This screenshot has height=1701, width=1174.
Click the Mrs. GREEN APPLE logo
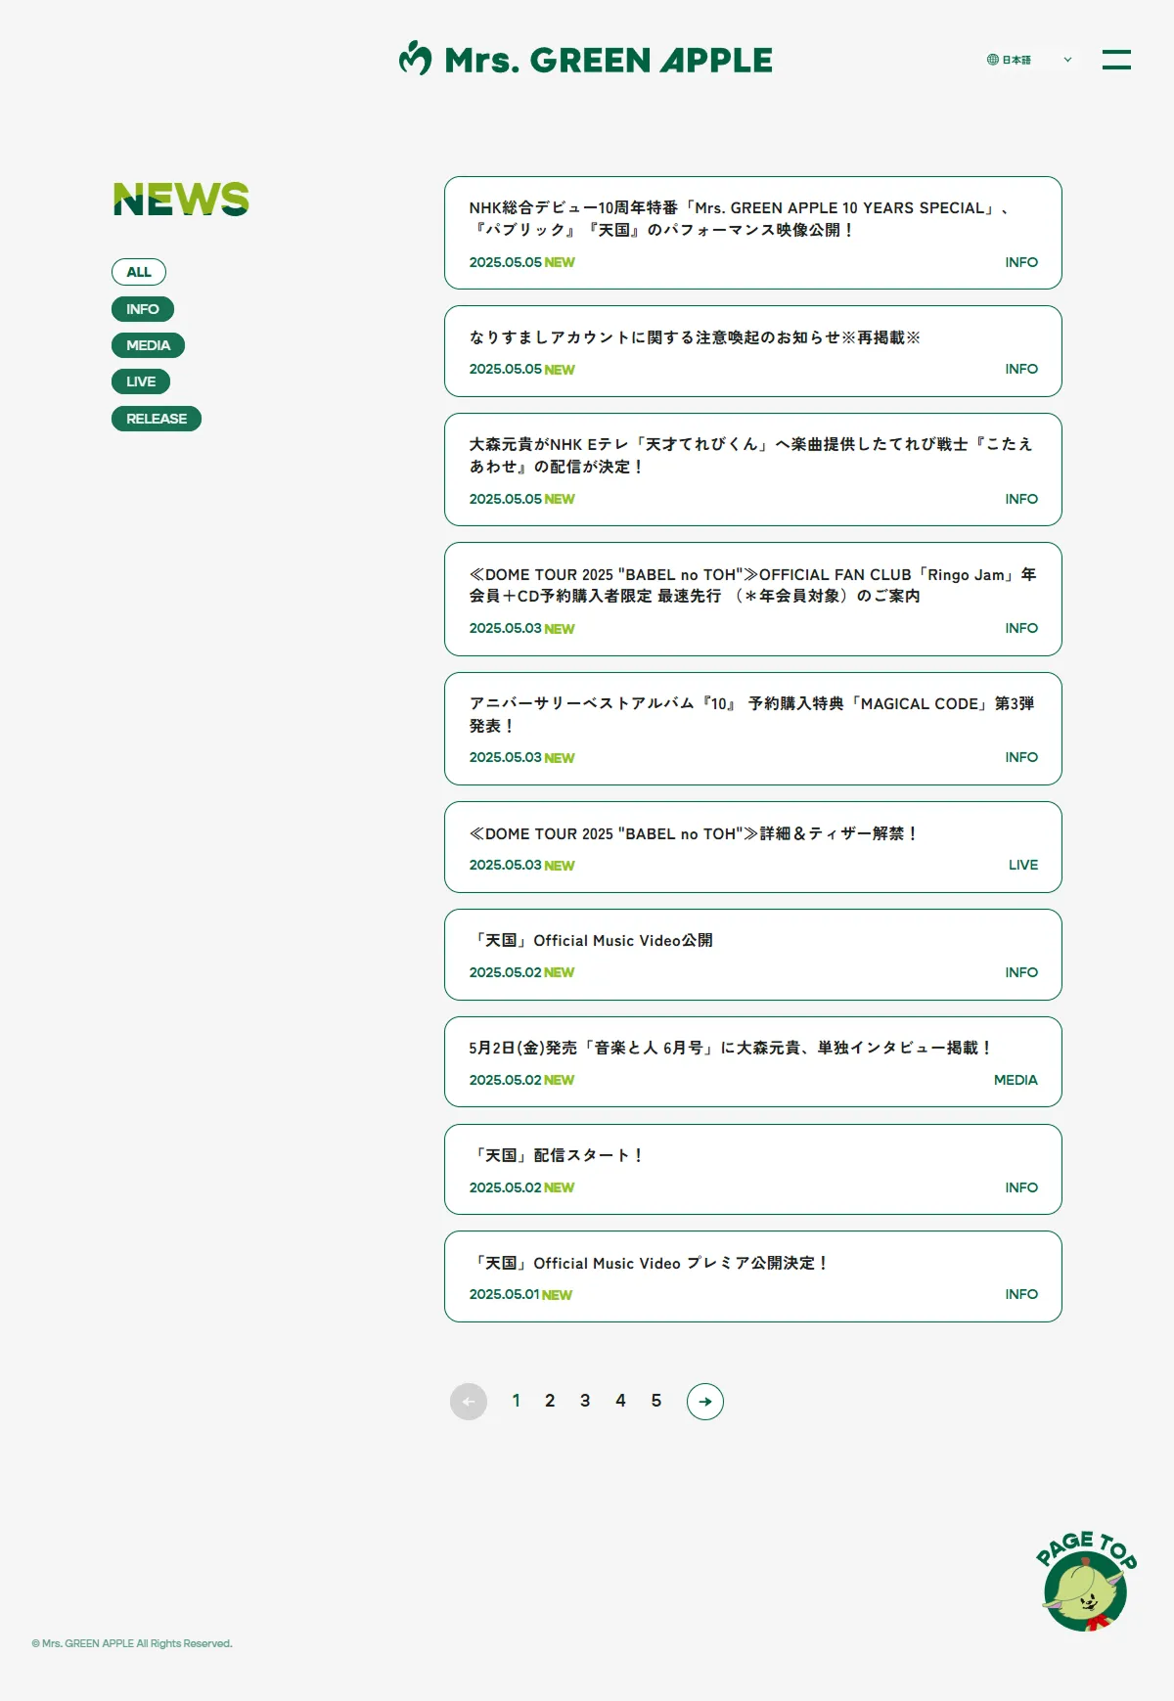click(585, 60)
